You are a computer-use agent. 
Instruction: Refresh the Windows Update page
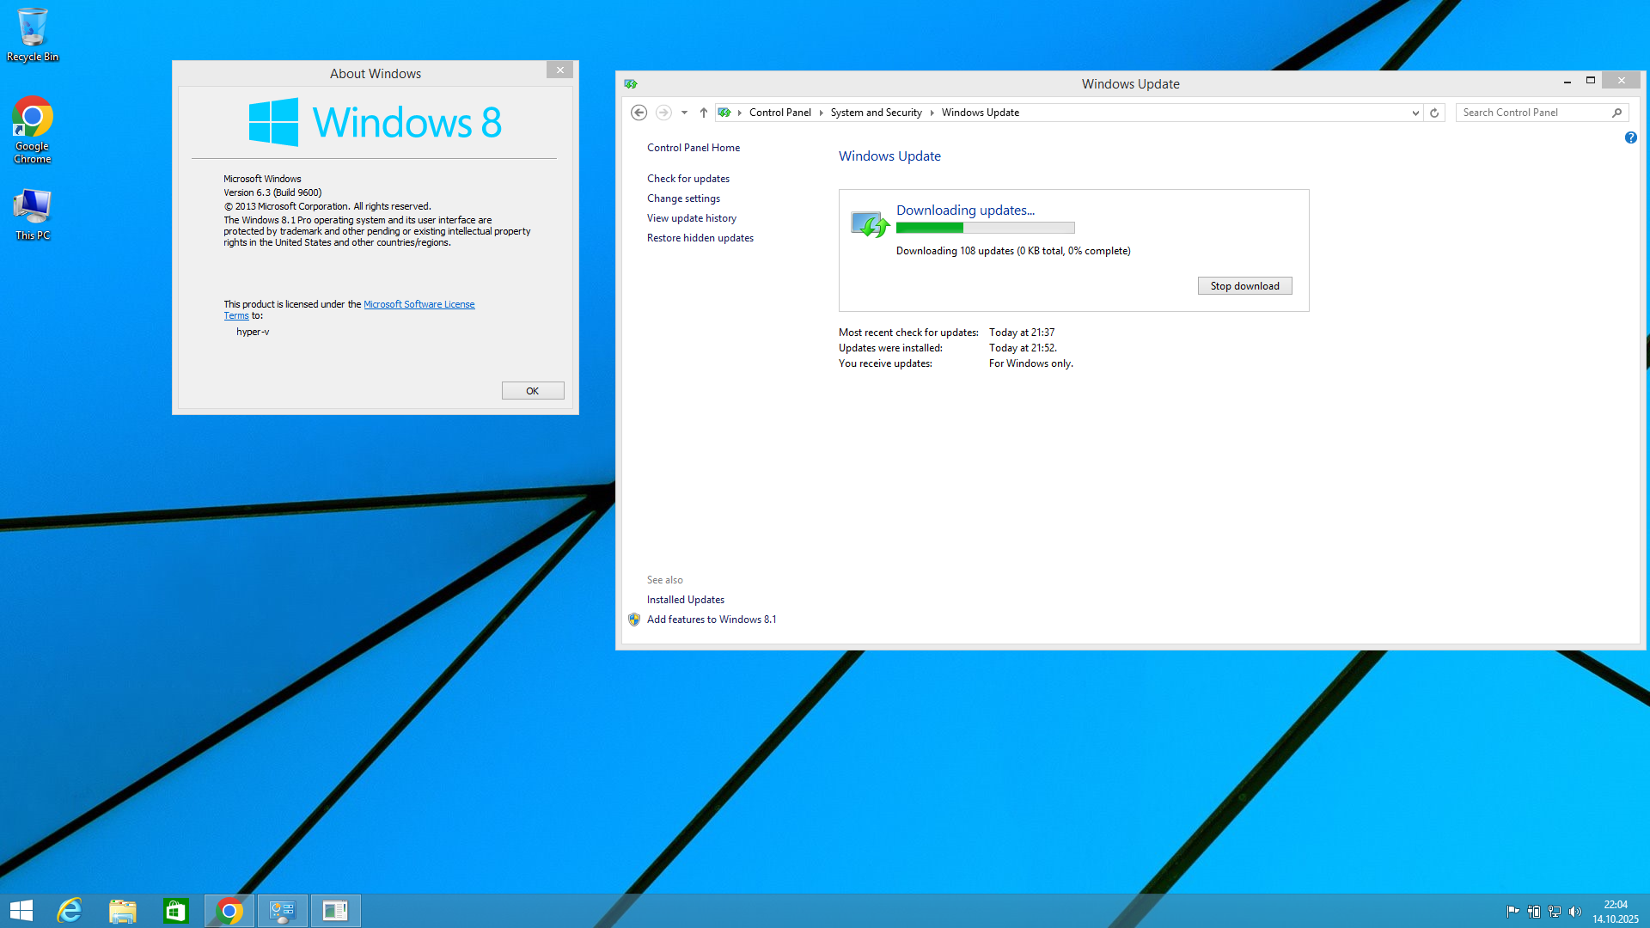pyautogui.click(x=1434, y=113)
